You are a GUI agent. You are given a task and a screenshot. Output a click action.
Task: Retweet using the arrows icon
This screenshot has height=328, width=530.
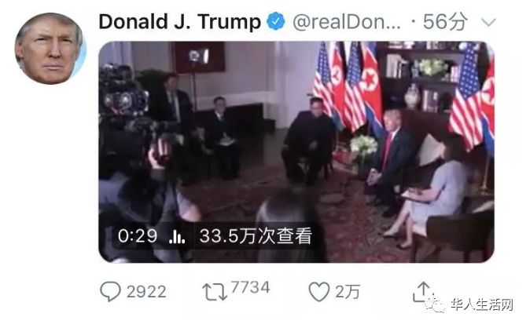pos(215,292)
